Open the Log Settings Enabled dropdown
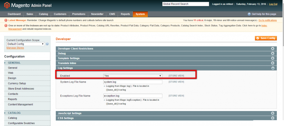 coord(133,76)
